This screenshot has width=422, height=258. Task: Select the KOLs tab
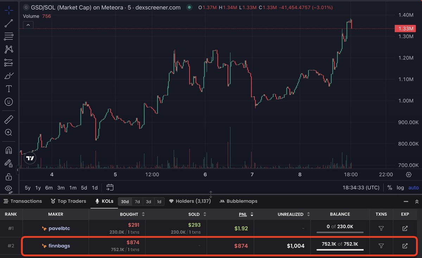point(105,201)
